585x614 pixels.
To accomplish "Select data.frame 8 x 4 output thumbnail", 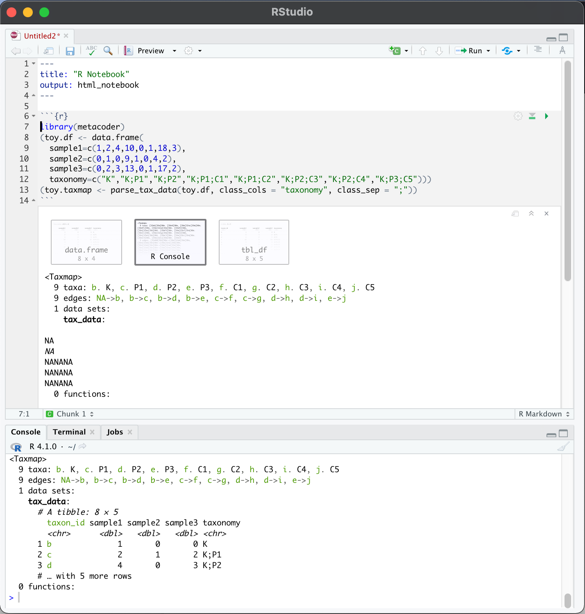I will point(86,242).
